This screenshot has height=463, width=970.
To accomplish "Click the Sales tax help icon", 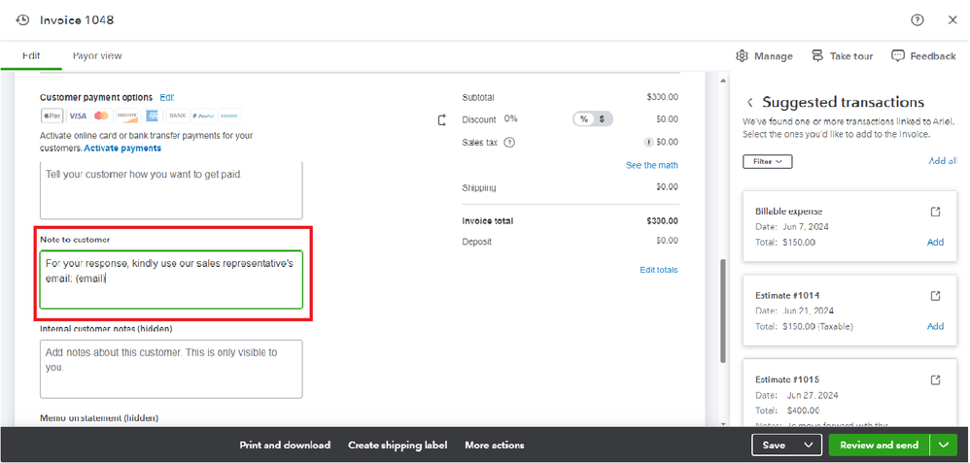I will [x=509, y=142].
